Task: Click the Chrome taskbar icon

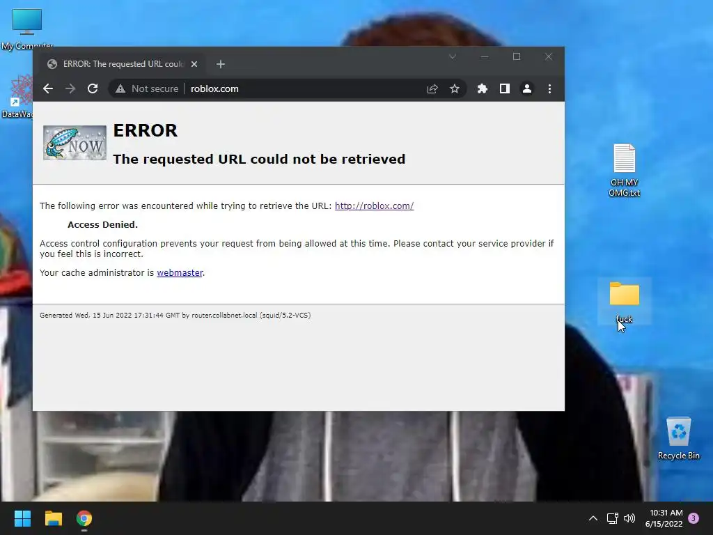Action: click(x=84, y=518)
